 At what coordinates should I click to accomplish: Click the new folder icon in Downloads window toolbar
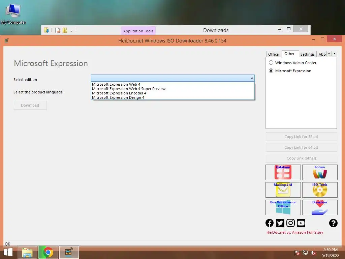point(65,30)
